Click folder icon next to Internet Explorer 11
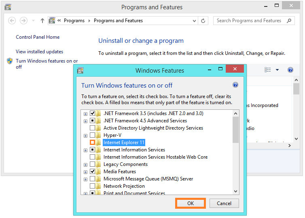This screenshot has height=218, width=305. 98,143
